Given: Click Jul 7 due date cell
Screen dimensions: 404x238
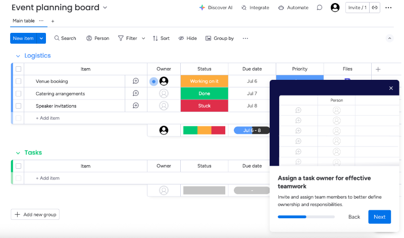Looking at the screenshot, I should click(252, 93).
